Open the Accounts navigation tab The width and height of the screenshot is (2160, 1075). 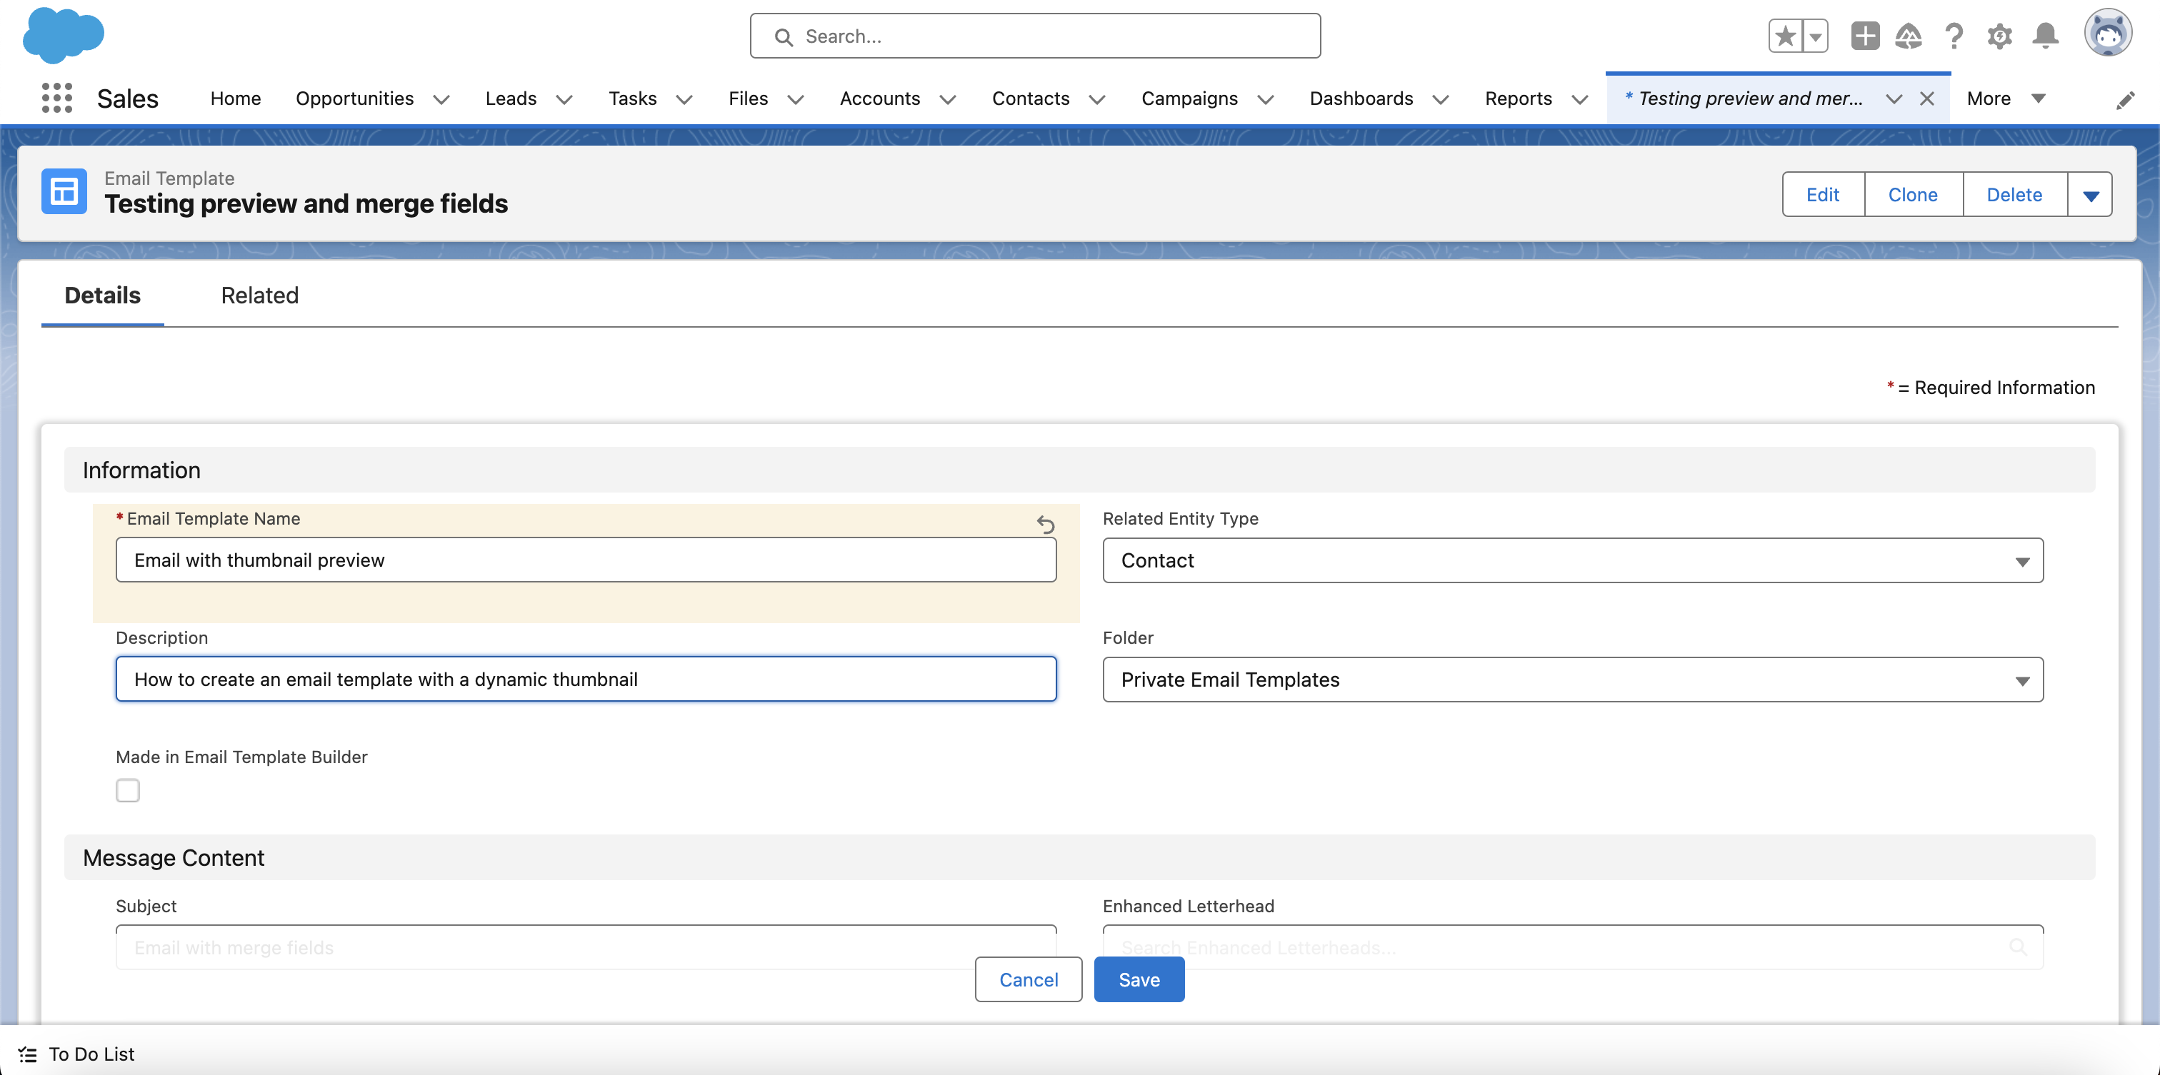pyautogui.click(x=879, y=99)
